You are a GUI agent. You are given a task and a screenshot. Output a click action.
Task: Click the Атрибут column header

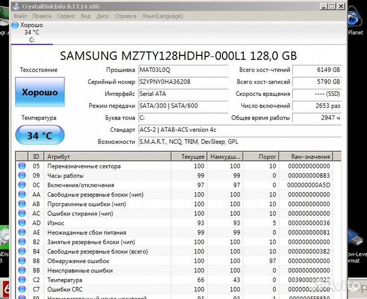108,156
